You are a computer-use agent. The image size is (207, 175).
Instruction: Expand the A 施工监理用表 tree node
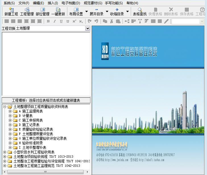point(10,111)
